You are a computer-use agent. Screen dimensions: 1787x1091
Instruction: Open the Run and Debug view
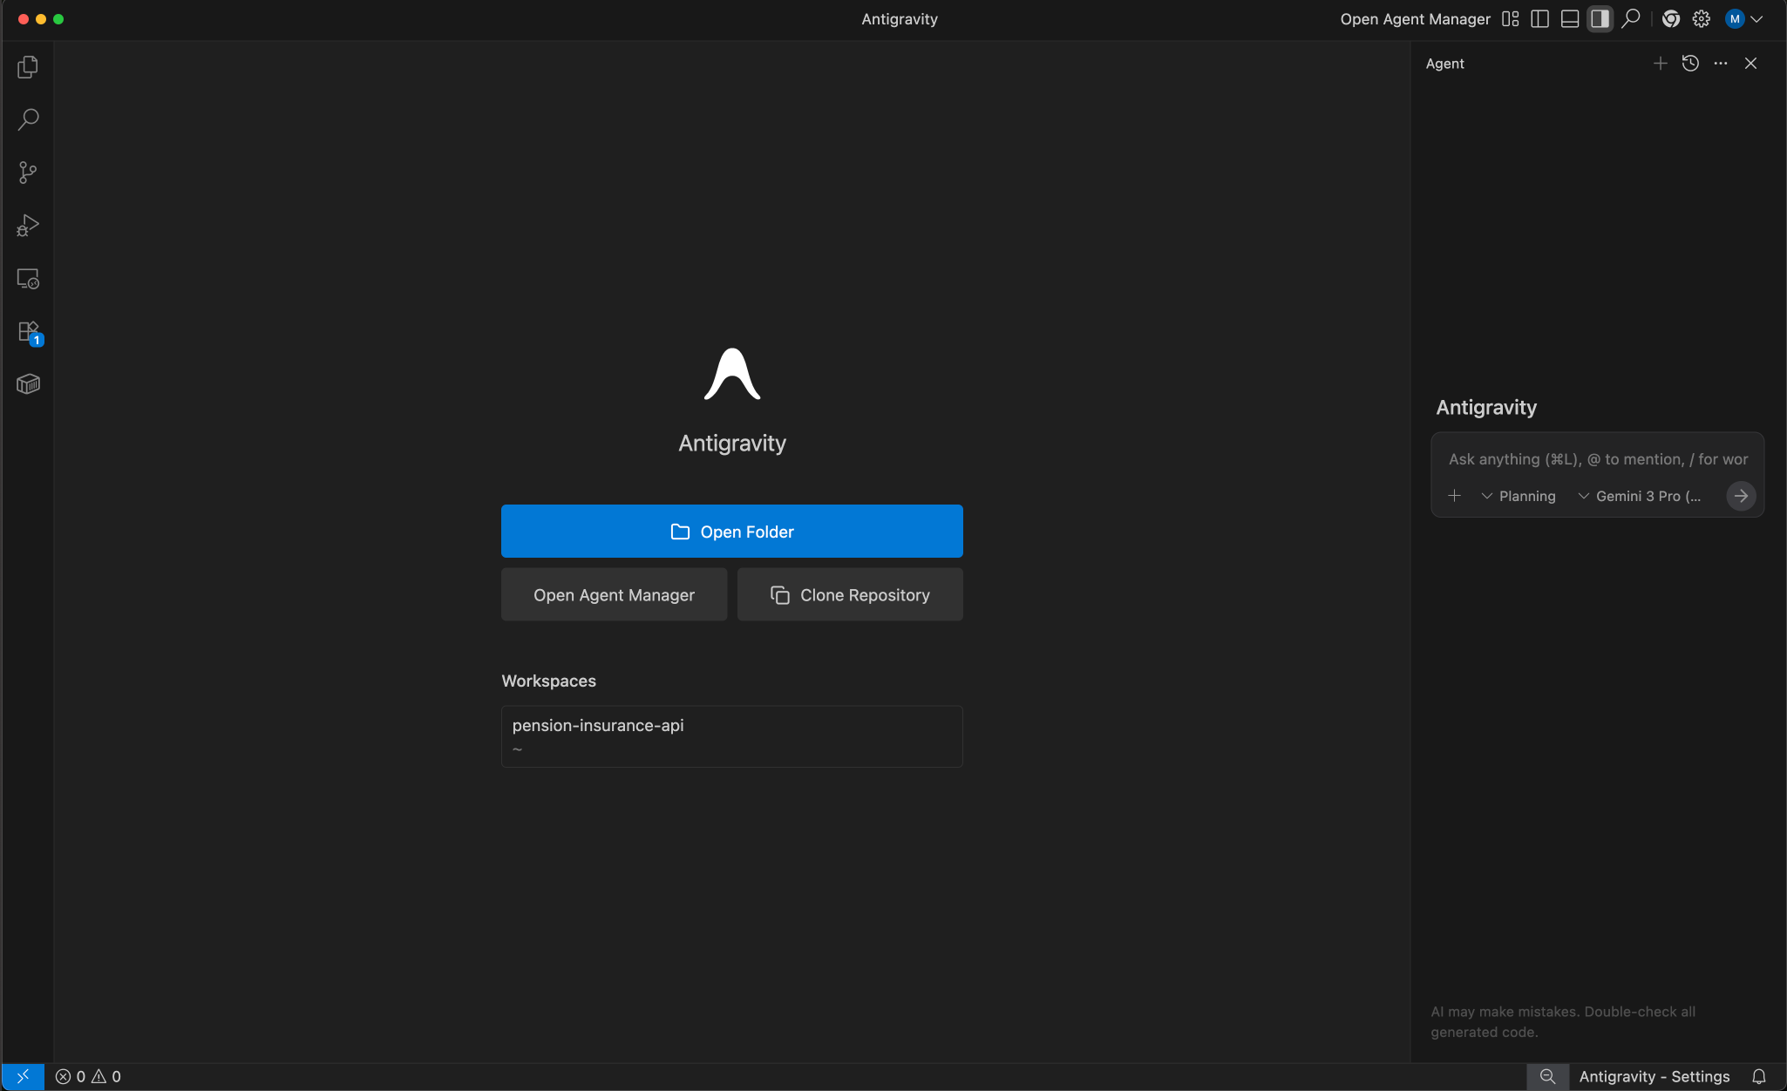click(28, 226)
